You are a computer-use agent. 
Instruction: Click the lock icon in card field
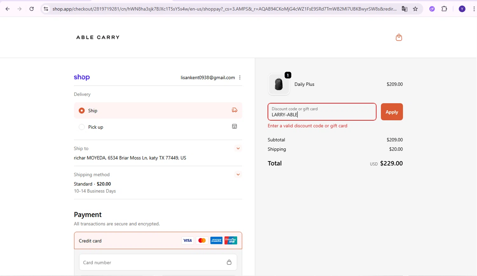[229, 262]
